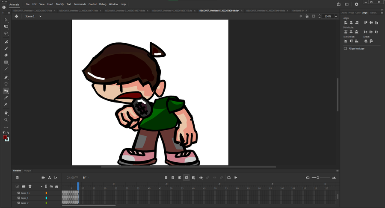Viewport: 385px width, 208px height.
Task: Toggle Layer_1 cyan outline color box
Action: tap(46, 198)
